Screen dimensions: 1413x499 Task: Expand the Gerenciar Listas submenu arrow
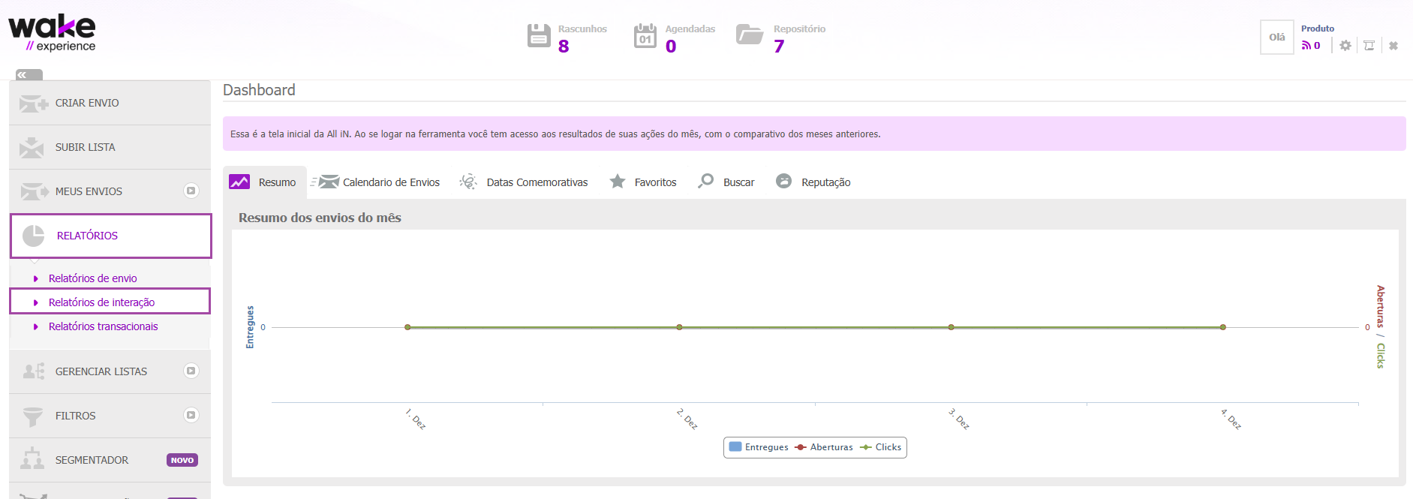(x=191, y=371)
